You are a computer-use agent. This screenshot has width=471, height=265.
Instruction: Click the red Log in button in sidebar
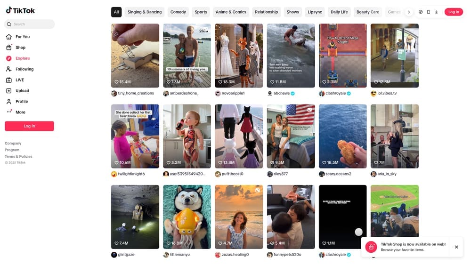click(x=29, y=126)
